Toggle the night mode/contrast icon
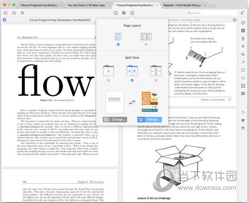The width and height of the screenshot is (249, 203). click(124, 13)
